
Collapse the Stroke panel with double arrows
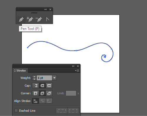tap(73, 66)
